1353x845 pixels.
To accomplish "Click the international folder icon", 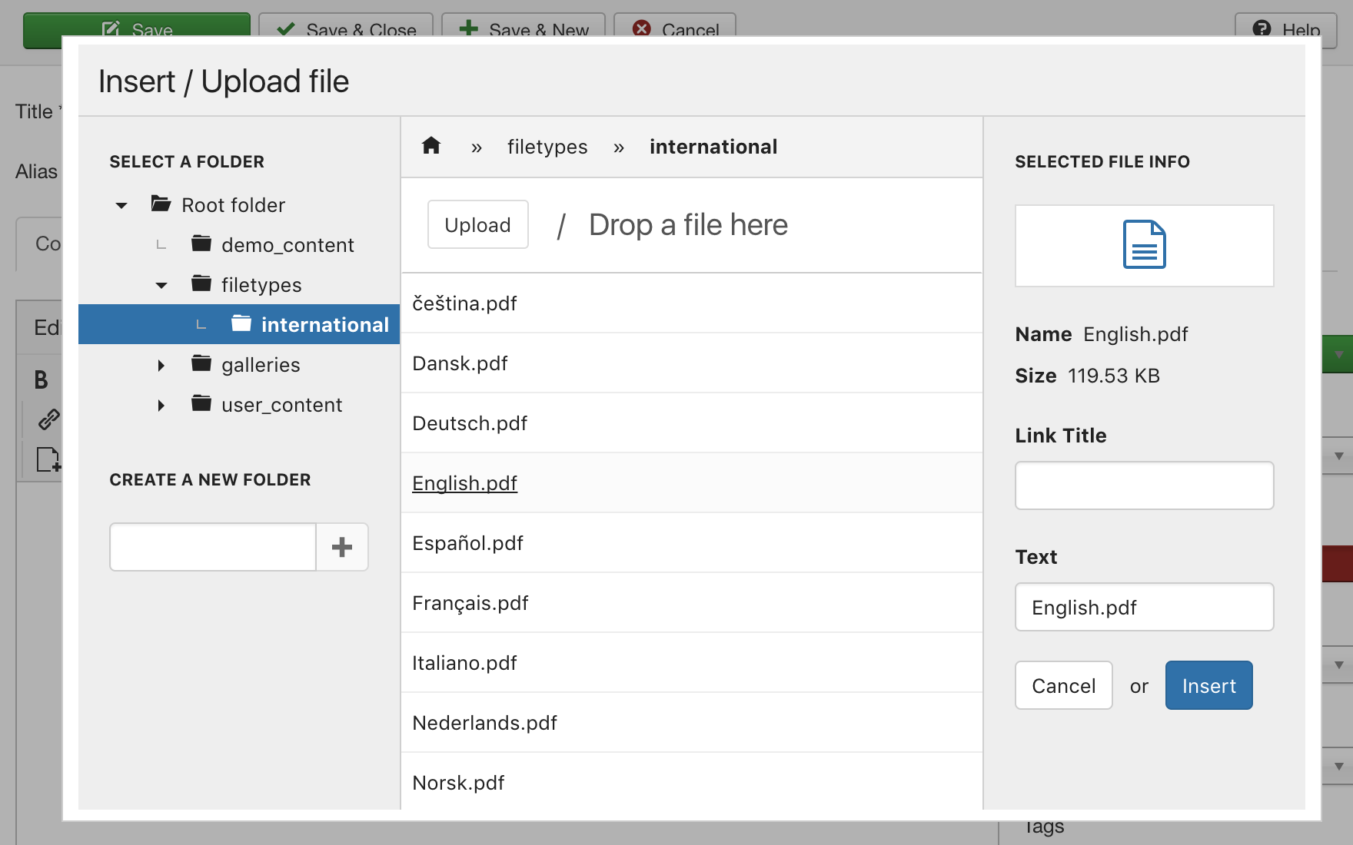I will click(241, 324).
